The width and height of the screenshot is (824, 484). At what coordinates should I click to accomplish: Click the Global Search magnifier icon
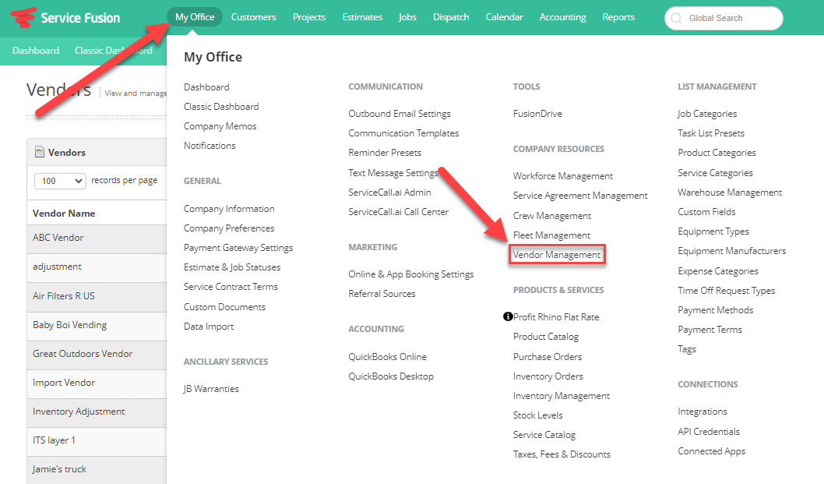(x=677, y=19)
